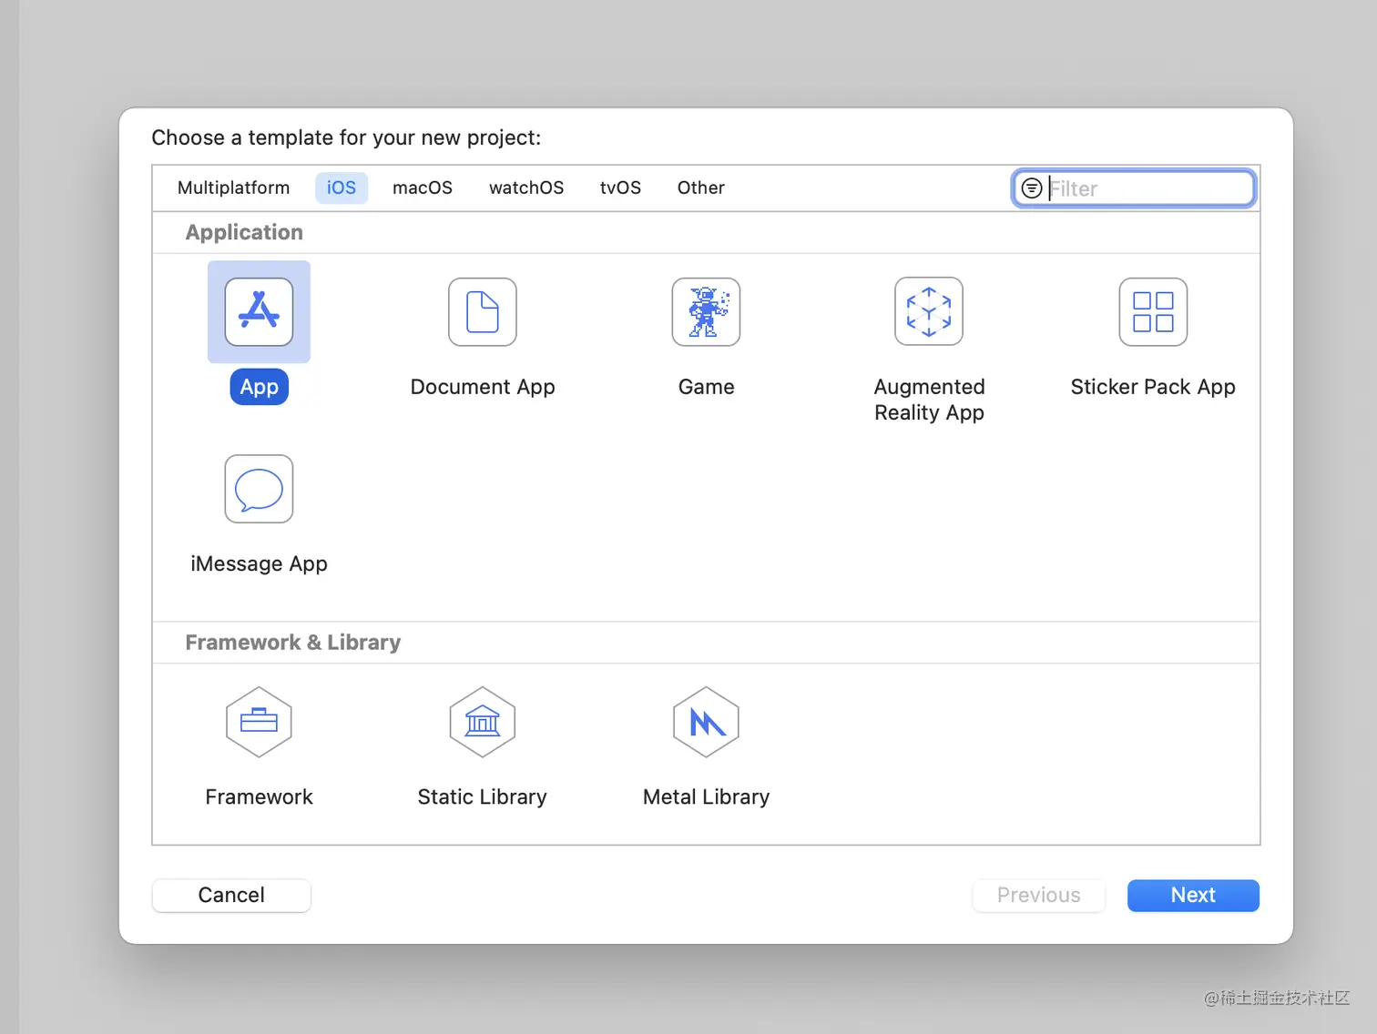Select the App template icon
1377x1034 pixels.
point(259,312)
